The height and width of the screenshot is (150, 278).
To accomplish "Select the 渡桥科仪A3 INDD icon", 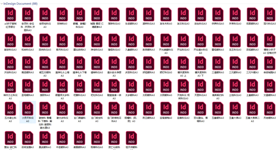I will 149,14.
